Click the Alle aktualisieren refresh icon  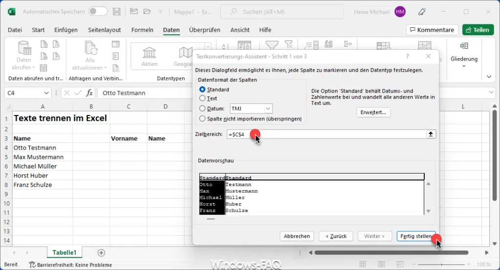(90, 48)
